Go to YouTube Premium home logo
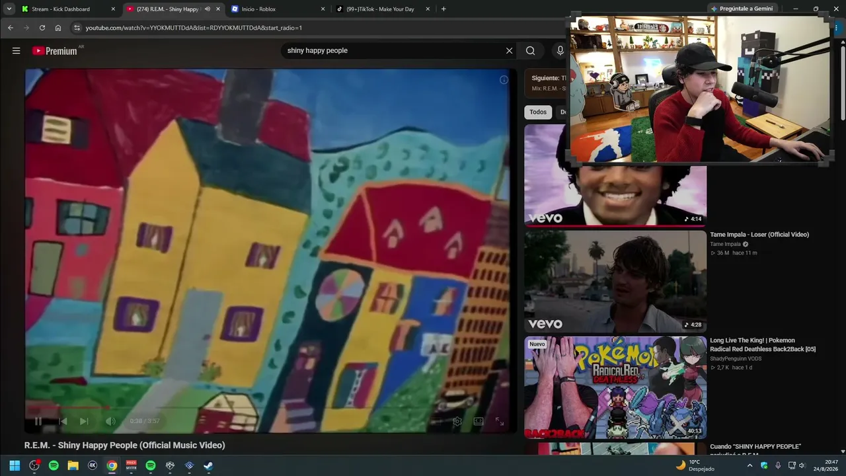Viewport: 846px width, 476px height. [55, 51]
